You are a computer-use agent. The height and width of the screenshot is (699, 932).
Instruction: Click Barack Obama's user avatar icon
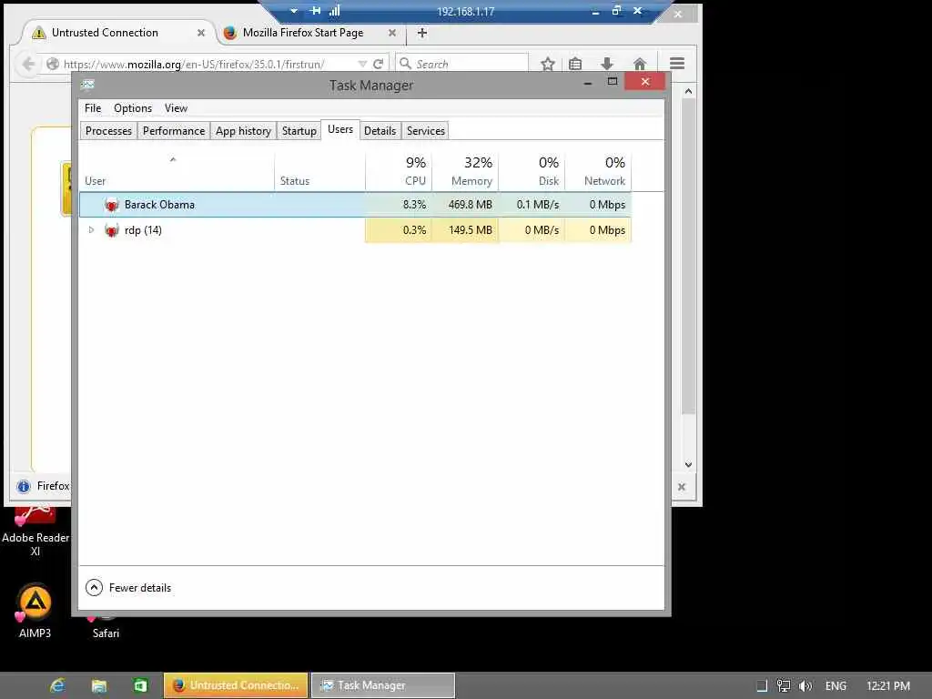pos(111,205)
